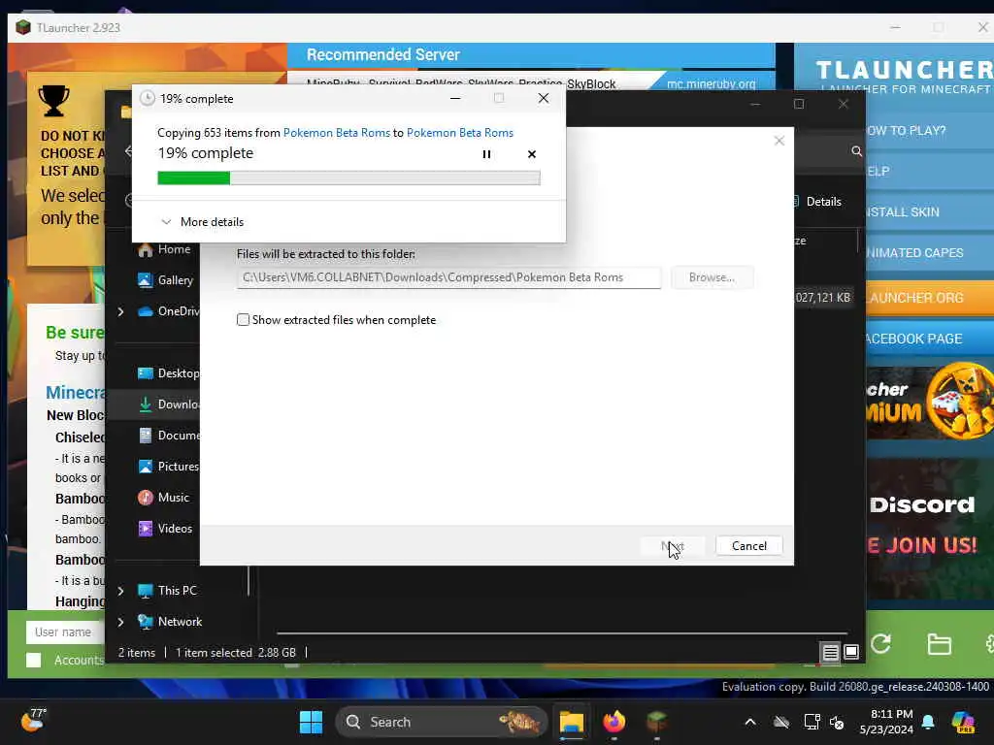Toggle the Details pane in Explorer

[x=817, y=202]
